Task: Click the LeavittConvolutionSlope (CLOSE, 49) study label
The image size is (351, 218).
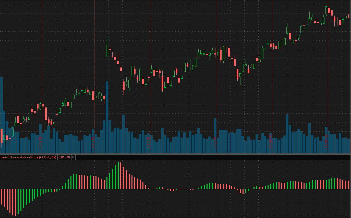Action: (x=28, y=157)
